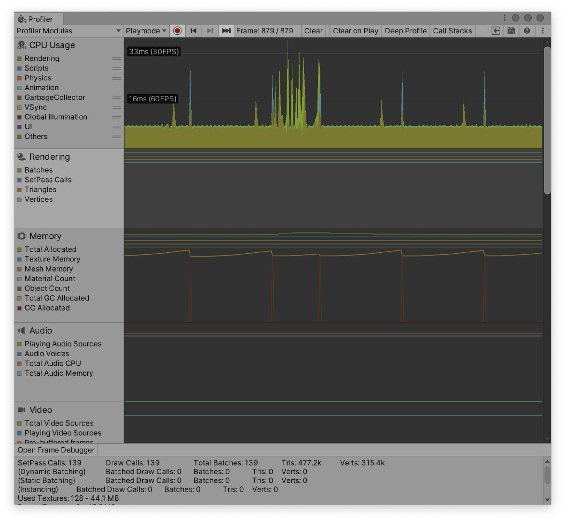Toggle the Animation category swatch
This screenshot has height=521, width=565.
pos(19,87)
